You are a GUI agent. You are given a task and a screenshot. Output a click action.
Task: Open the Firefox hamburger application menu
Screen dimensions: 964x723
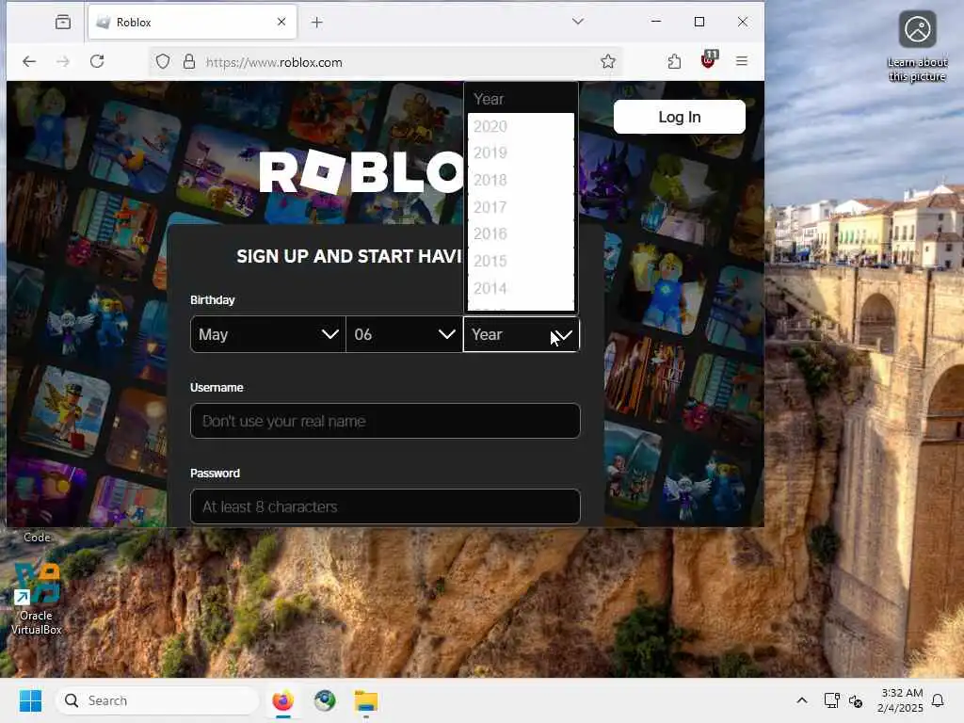[x=742, y=61]
